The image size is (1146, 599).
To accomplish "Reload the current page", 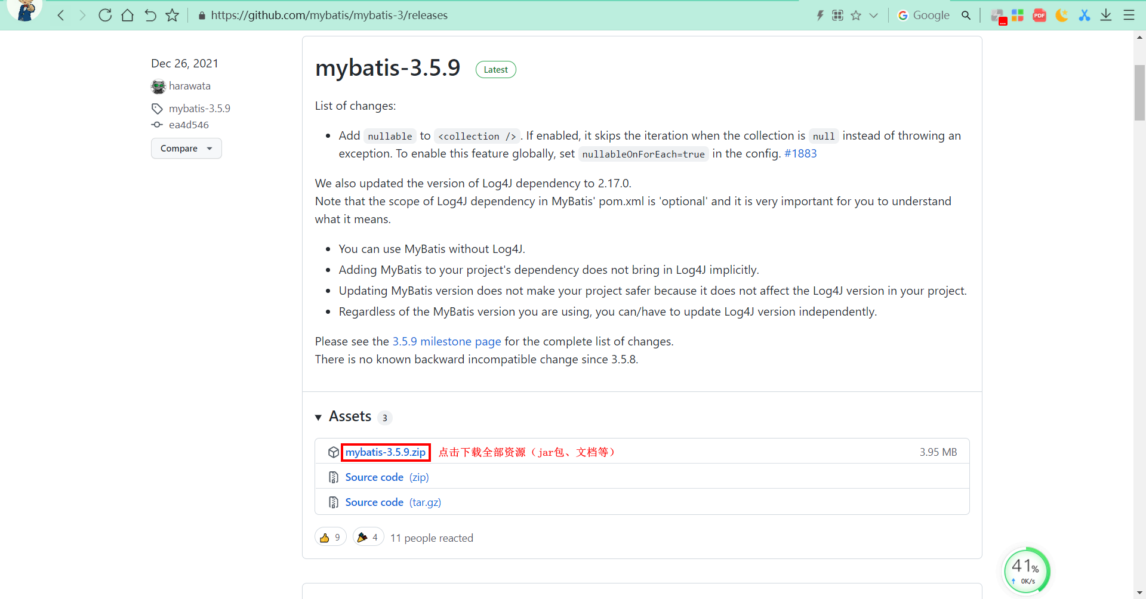I will 105,16.
